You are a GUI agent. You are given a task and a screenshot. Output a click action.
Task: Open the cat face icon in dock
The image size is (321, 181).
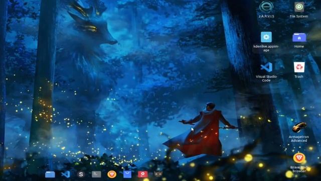pyautogui.click(x=158, y=174)
